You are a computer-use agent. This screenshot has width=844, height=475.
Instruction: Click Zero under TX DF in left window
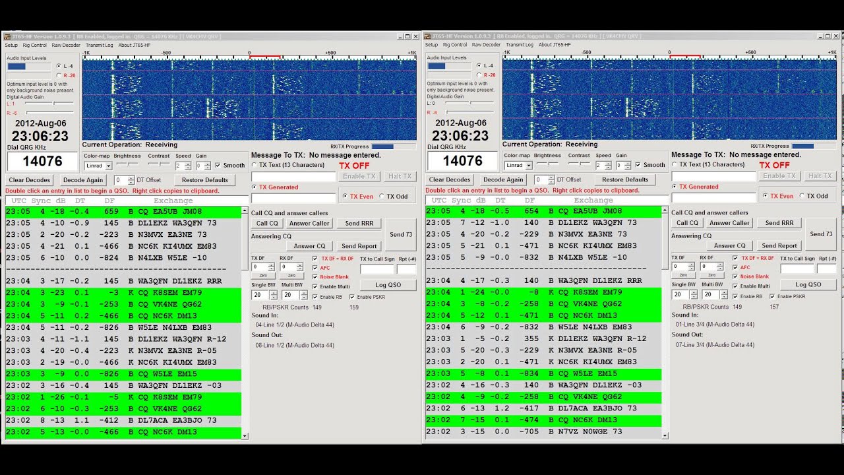[x=262, y=276]
